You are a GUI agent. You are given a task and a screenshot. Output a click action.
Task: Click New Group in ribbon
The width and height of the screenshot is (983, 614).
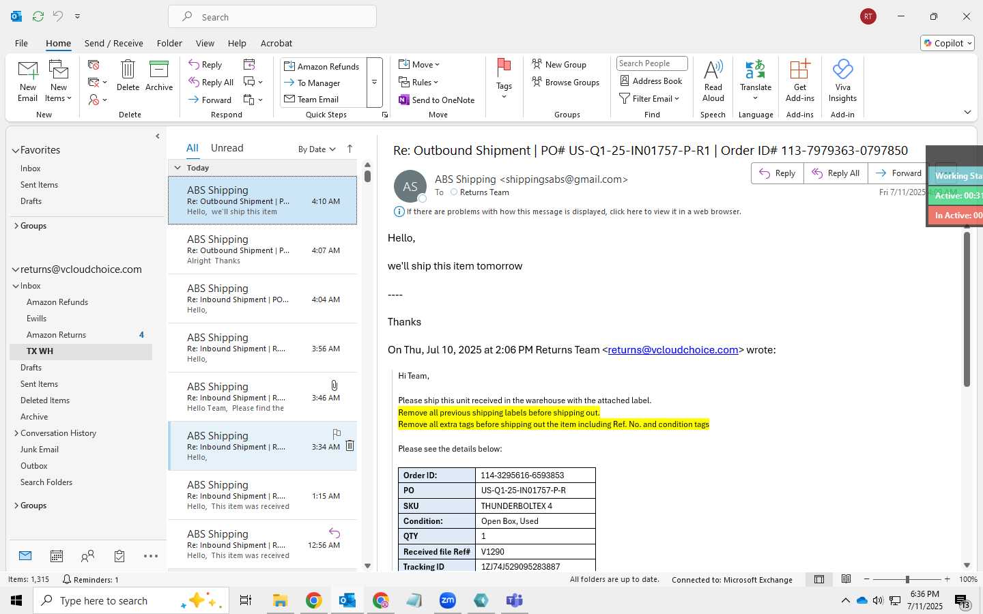[559, 64]
